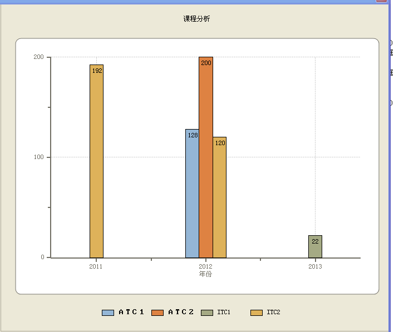This screenshot has width=394, height=332.
Task: Select the orange ATC2 bar labeled 200
Action: click(x=206, y=157)
